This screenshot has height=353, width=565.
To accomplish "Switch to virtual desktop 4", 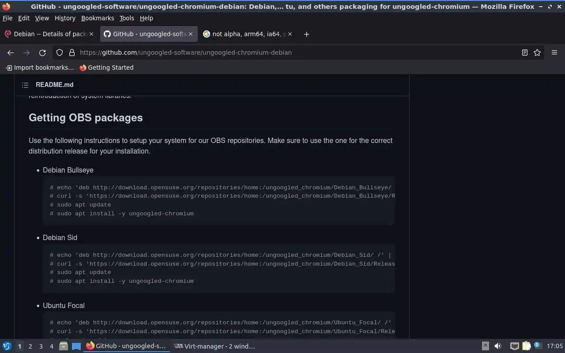I will (51, 346).
